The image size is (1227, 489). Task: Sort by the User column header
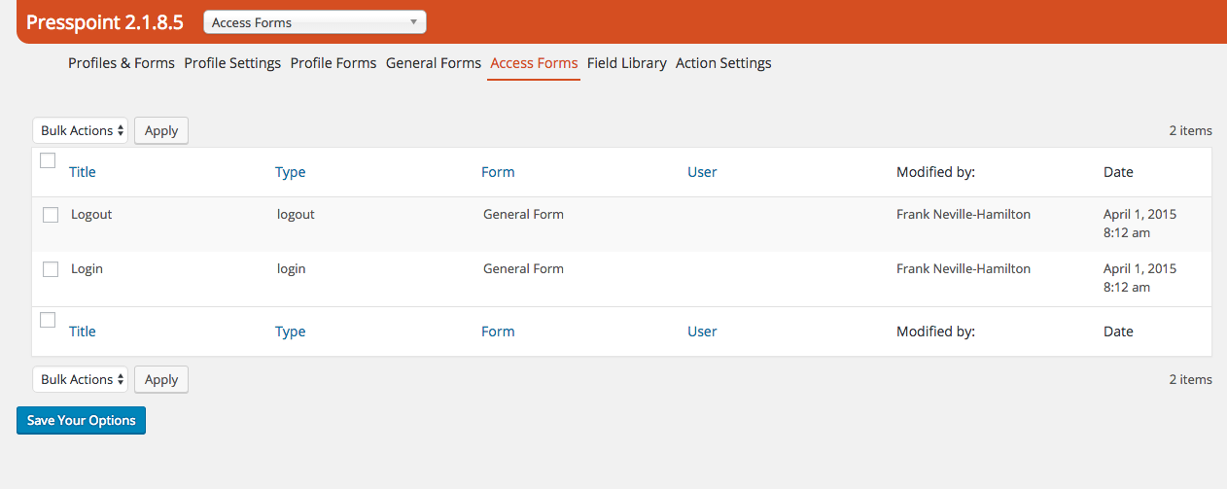pyautogui.click(x=702, y=172)
